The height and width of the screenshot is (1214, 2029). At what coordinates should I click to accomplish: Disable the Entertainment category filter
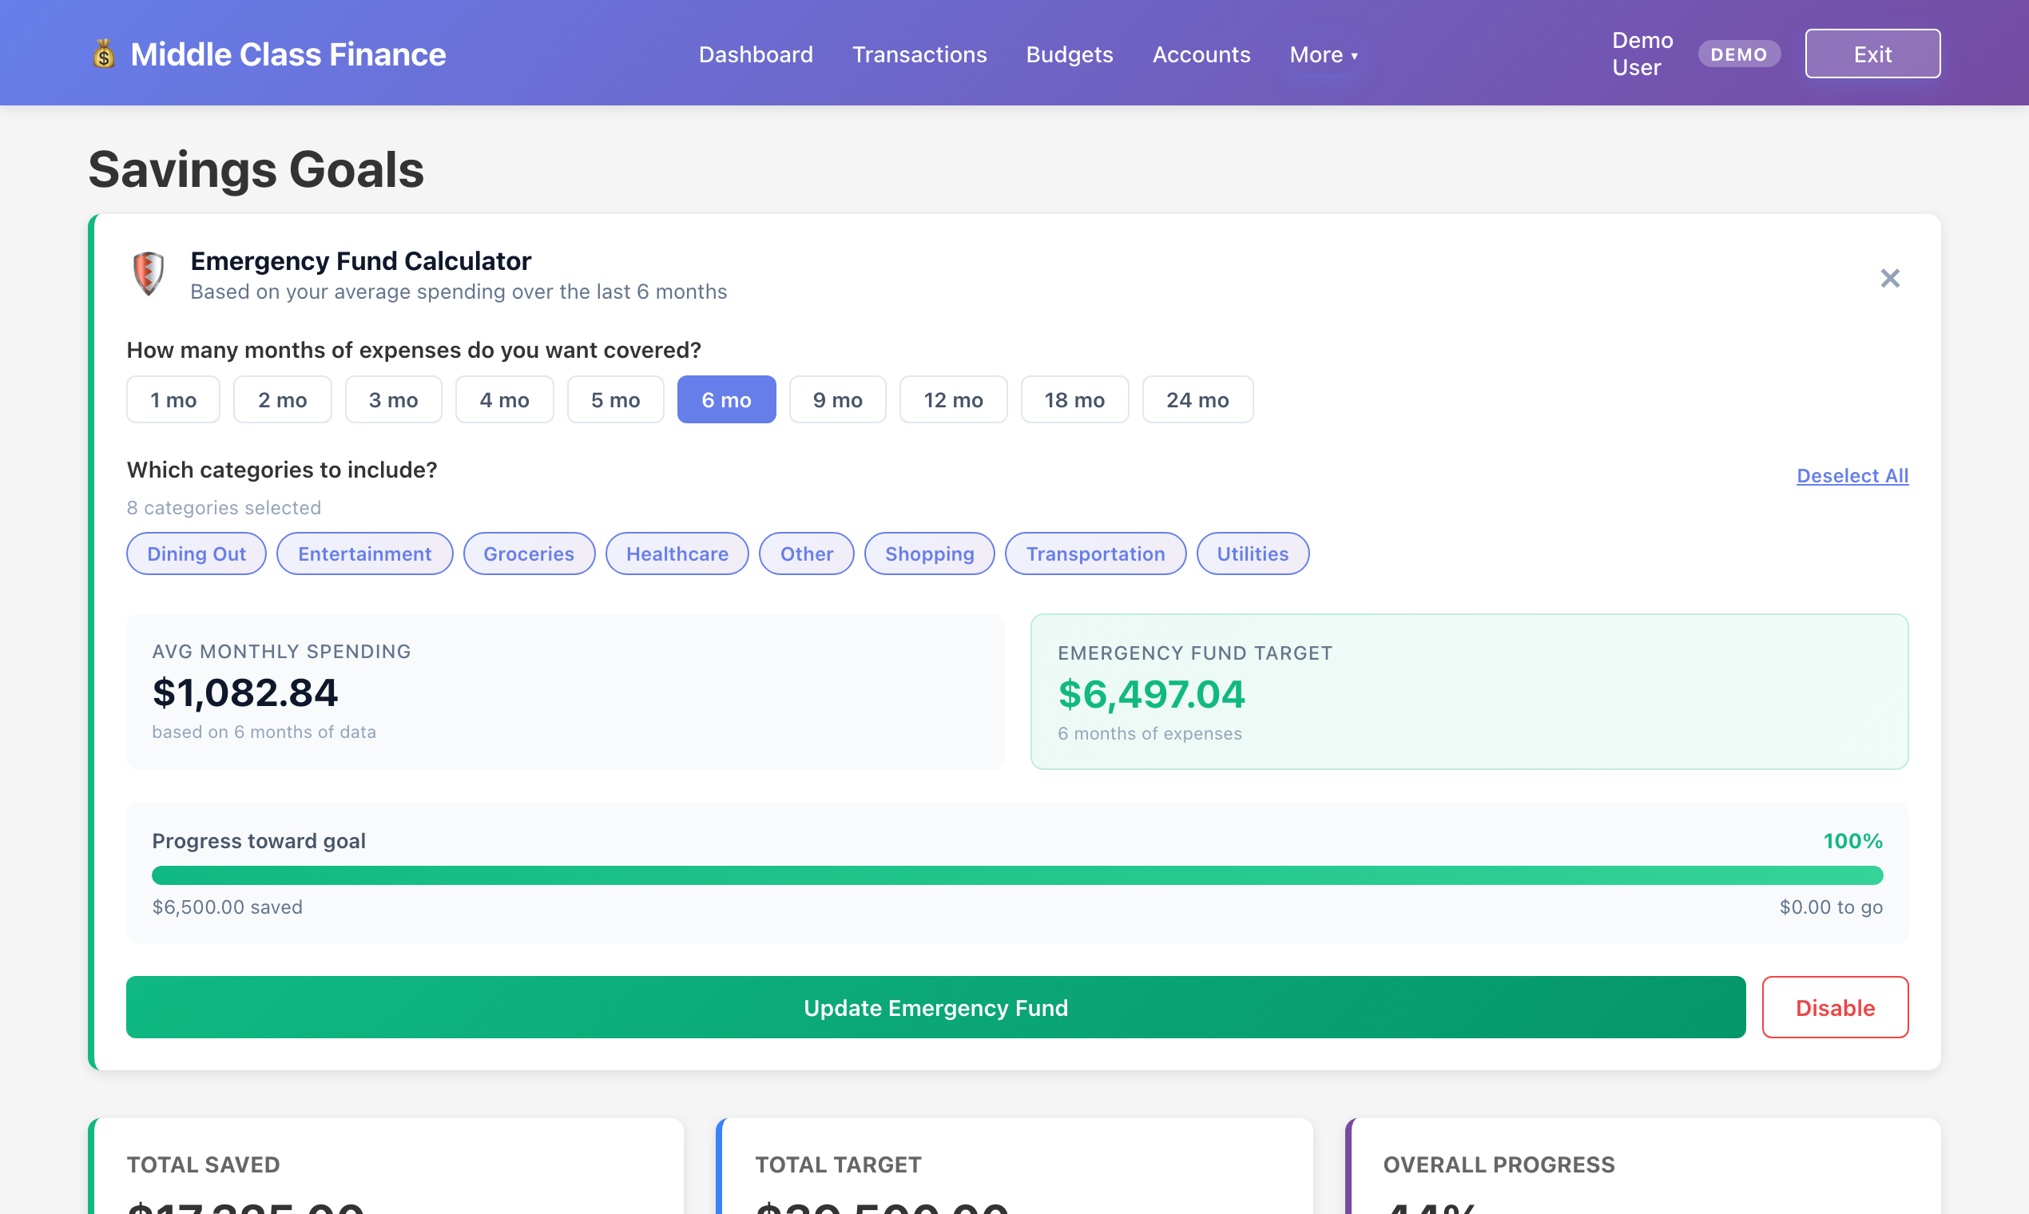click(365, 553)
